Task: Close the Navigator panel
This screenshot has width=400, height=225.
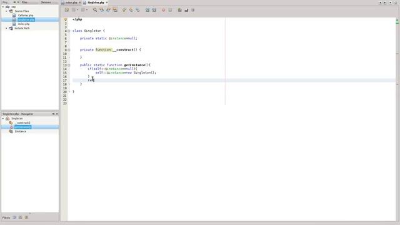Action: [57, 114]
